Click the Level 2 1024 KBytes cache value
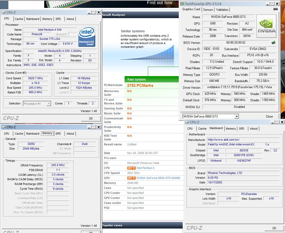 tap(83, 88)
